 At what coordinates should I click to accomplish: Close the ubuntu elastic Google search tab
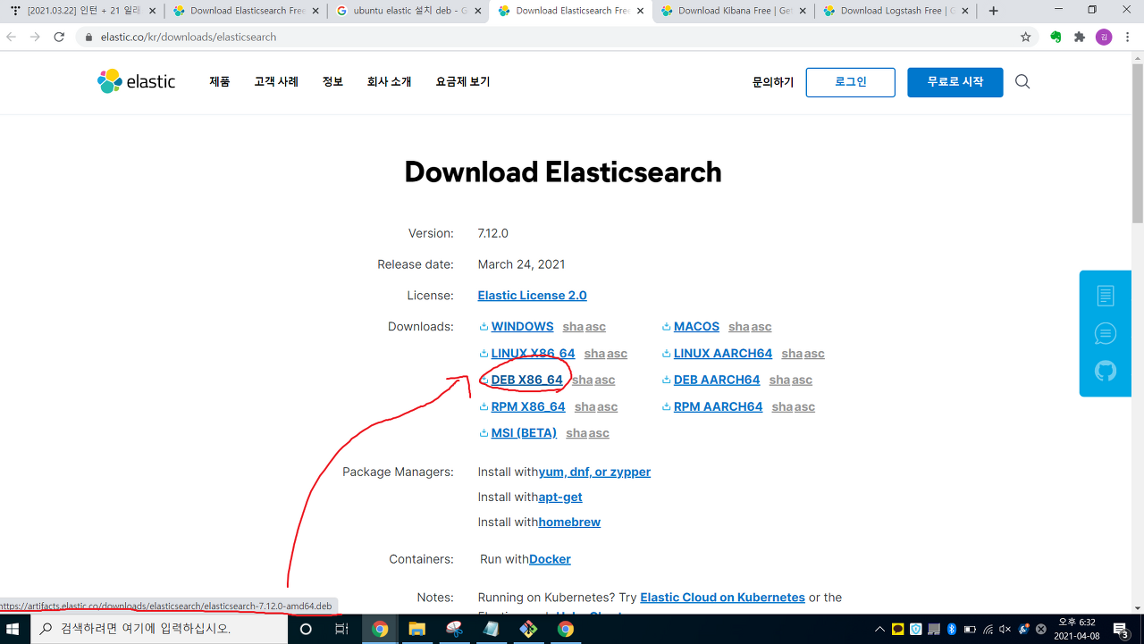point(477,11)
